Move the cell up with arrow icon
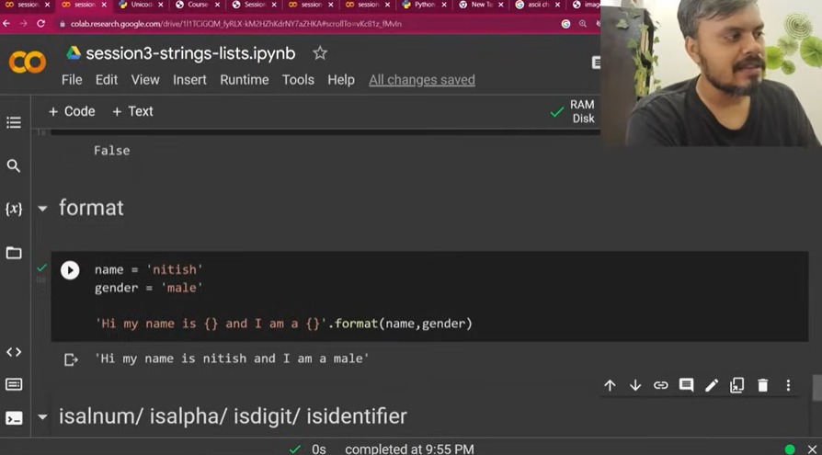Screen dimensions: 822x455 point(610,385)
